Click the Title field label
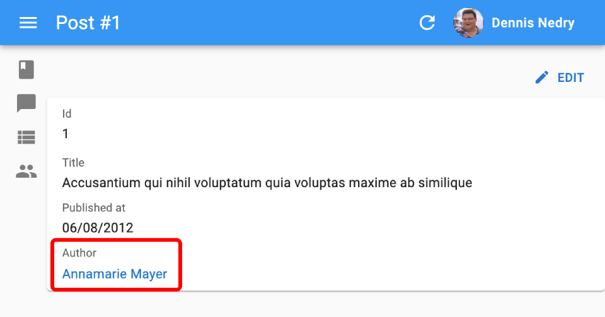This screenshot has height=317, width=605. (x=73, y=163)
